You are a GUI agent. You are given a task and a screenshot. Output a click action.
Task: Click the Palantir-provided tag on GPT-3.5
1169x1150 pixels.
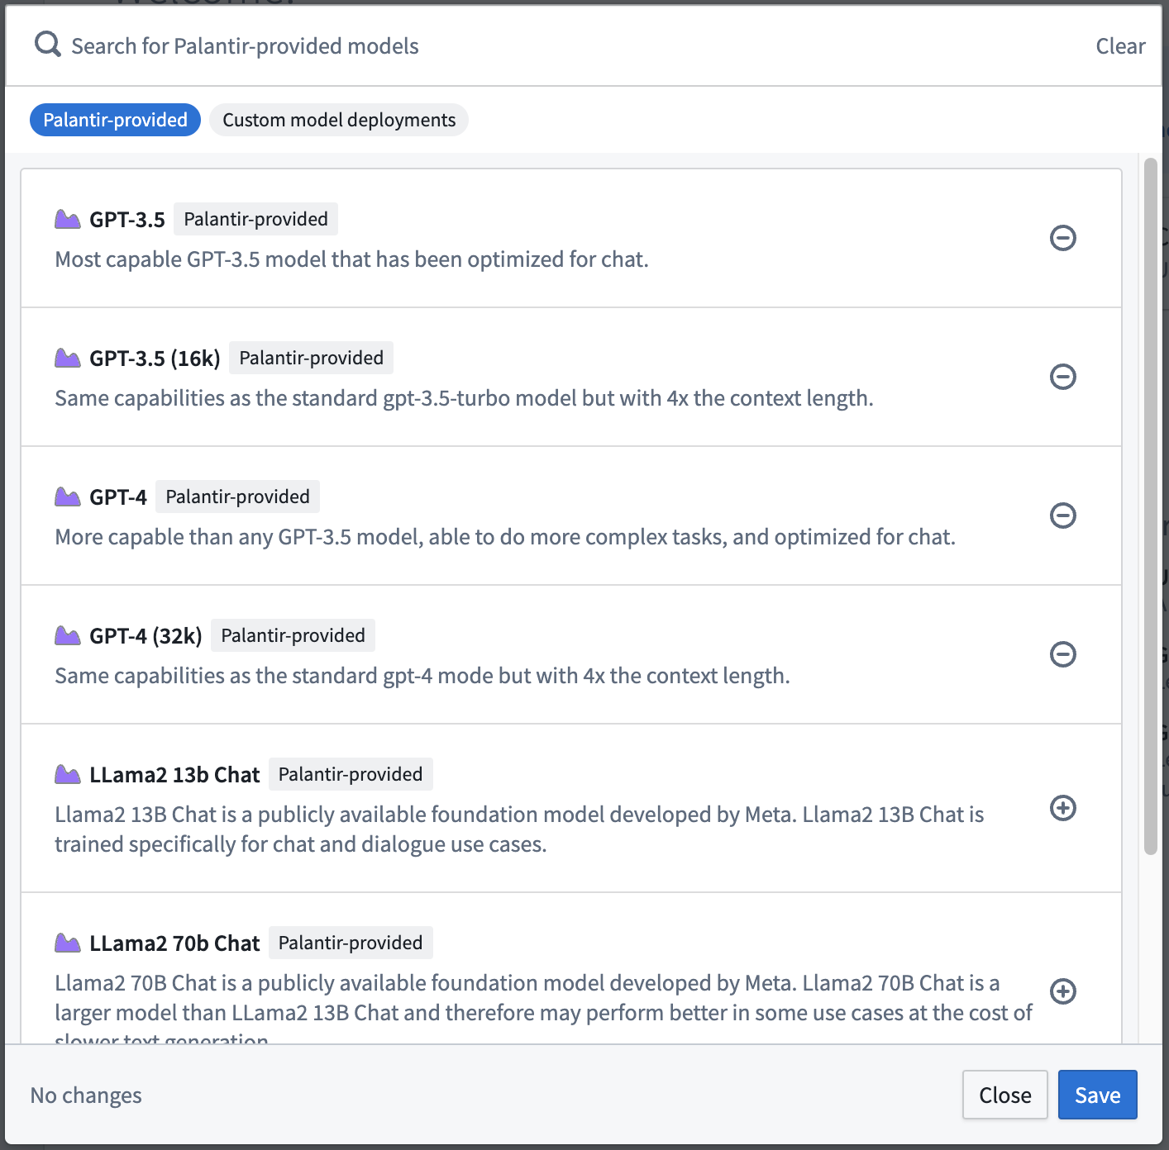coord(255,219)
